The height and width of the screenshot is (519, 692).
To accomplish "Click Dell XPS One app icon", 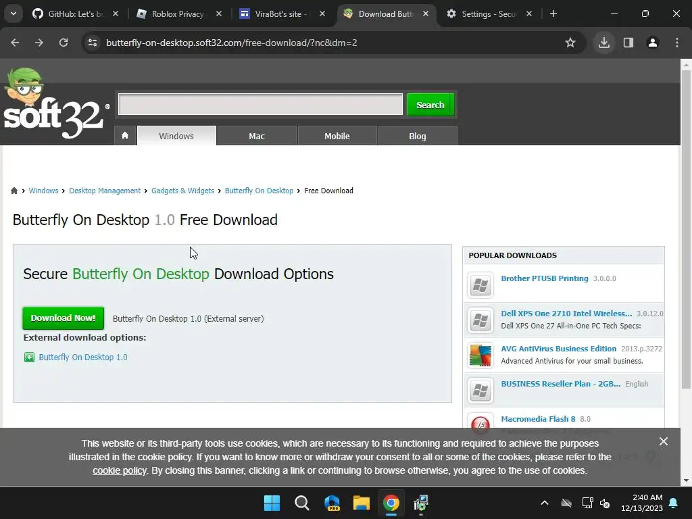I will tap(480, 320).
